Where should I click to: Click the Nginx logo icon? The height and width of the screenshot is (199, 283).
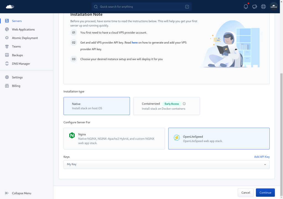click(x=72, y=135)
